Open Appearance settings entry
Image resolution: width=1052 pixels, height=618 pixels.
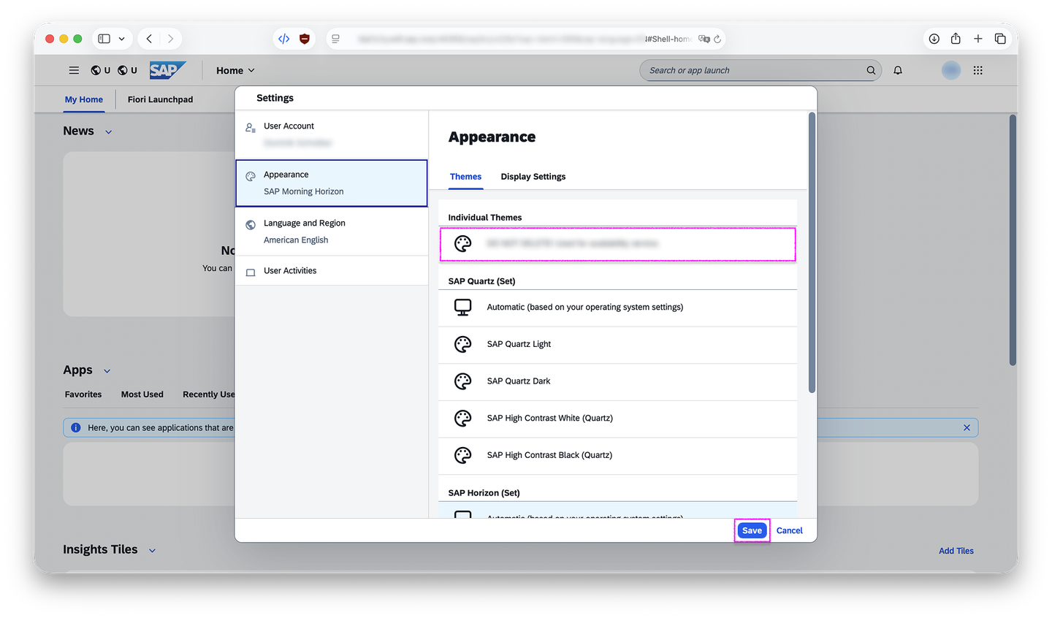tap(332, 183)
